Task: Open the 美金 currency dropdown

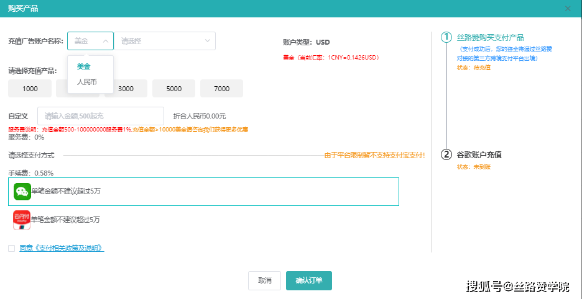Action: point(90,41)
